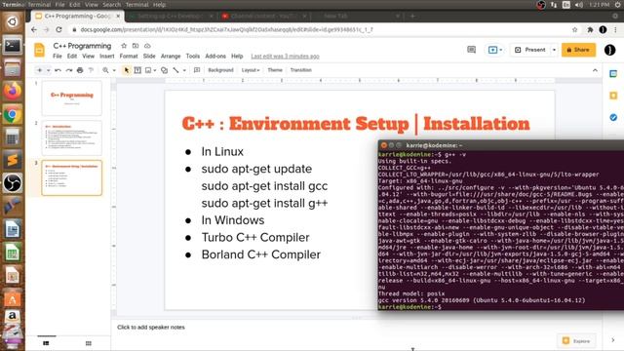Open the Add-ons menu
The image size is (624, 351).
[215, 57]
